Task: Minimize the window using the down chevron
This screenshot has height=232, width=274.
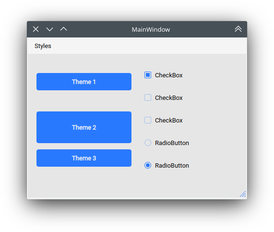Action: click(x=49, y=29)
